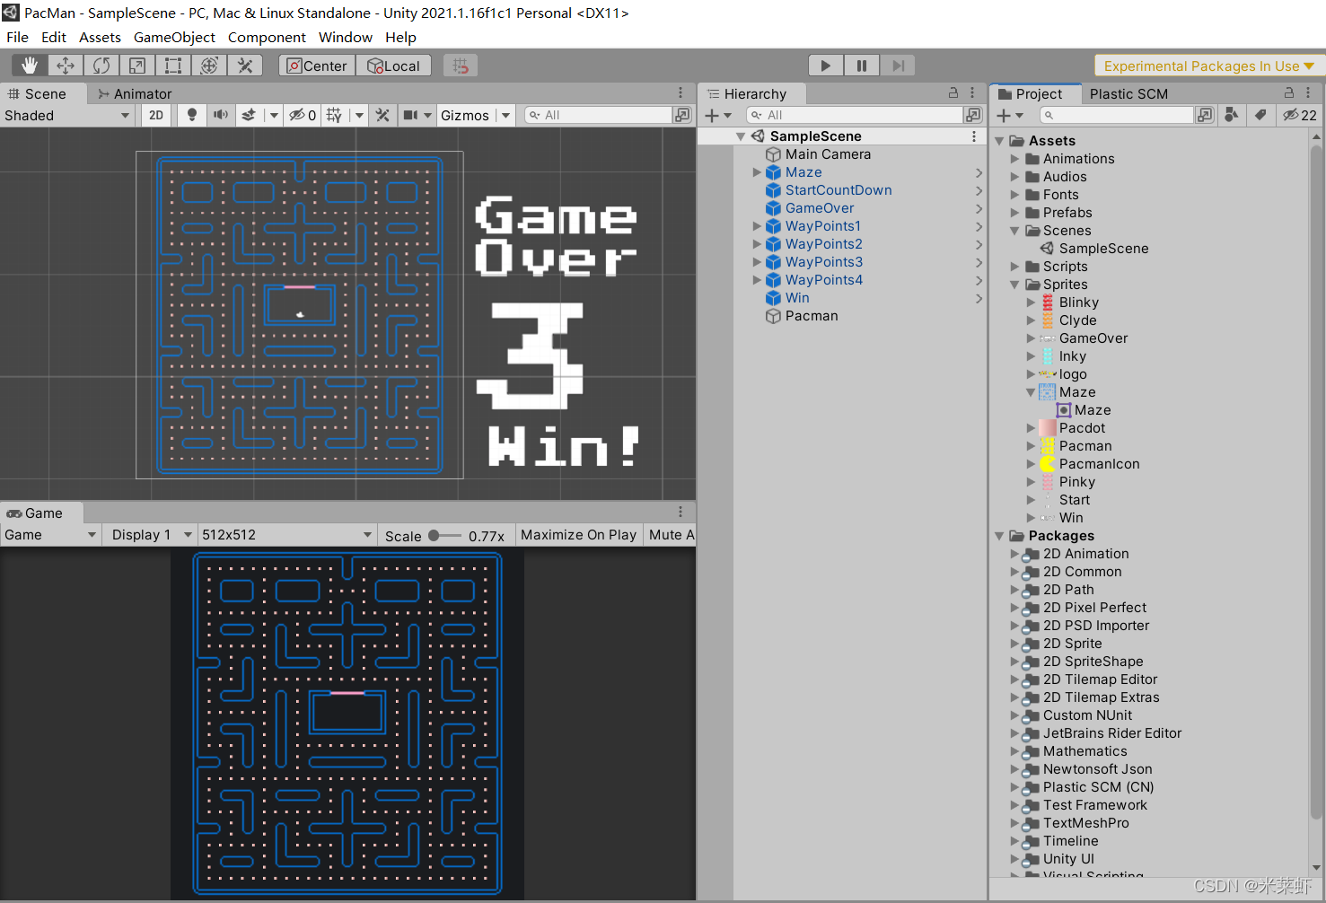Open scene tools settings wrench icon

[x=382, y=115]
